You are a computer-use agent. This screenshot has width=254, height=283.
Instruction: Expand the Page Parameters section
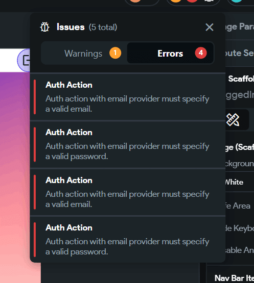pyautogui.click(x=239, y=27)
